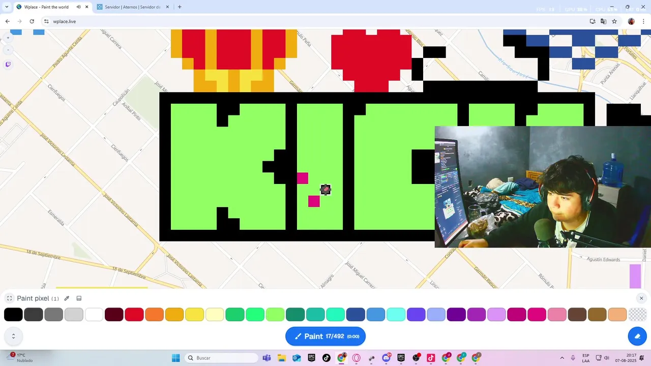Open Opera GX from taskbar
The height and width of the screenshot is (366, 651).
pyautogui.click(x=357, y=358)
